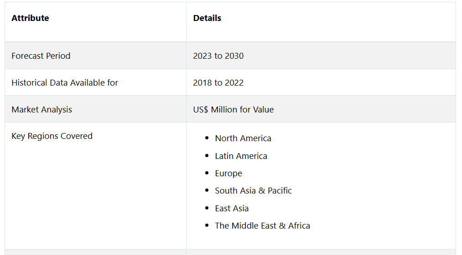
Task: Select the Historical Data Available for cell
Action: (65, 82)
